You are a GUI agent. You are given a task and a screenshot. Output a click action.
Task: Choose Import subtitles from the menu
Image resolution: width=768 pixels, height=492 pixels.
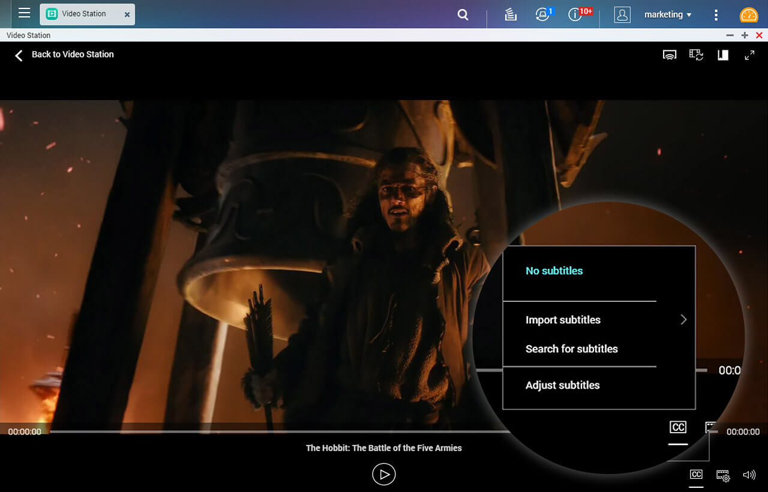pos(563,320)
